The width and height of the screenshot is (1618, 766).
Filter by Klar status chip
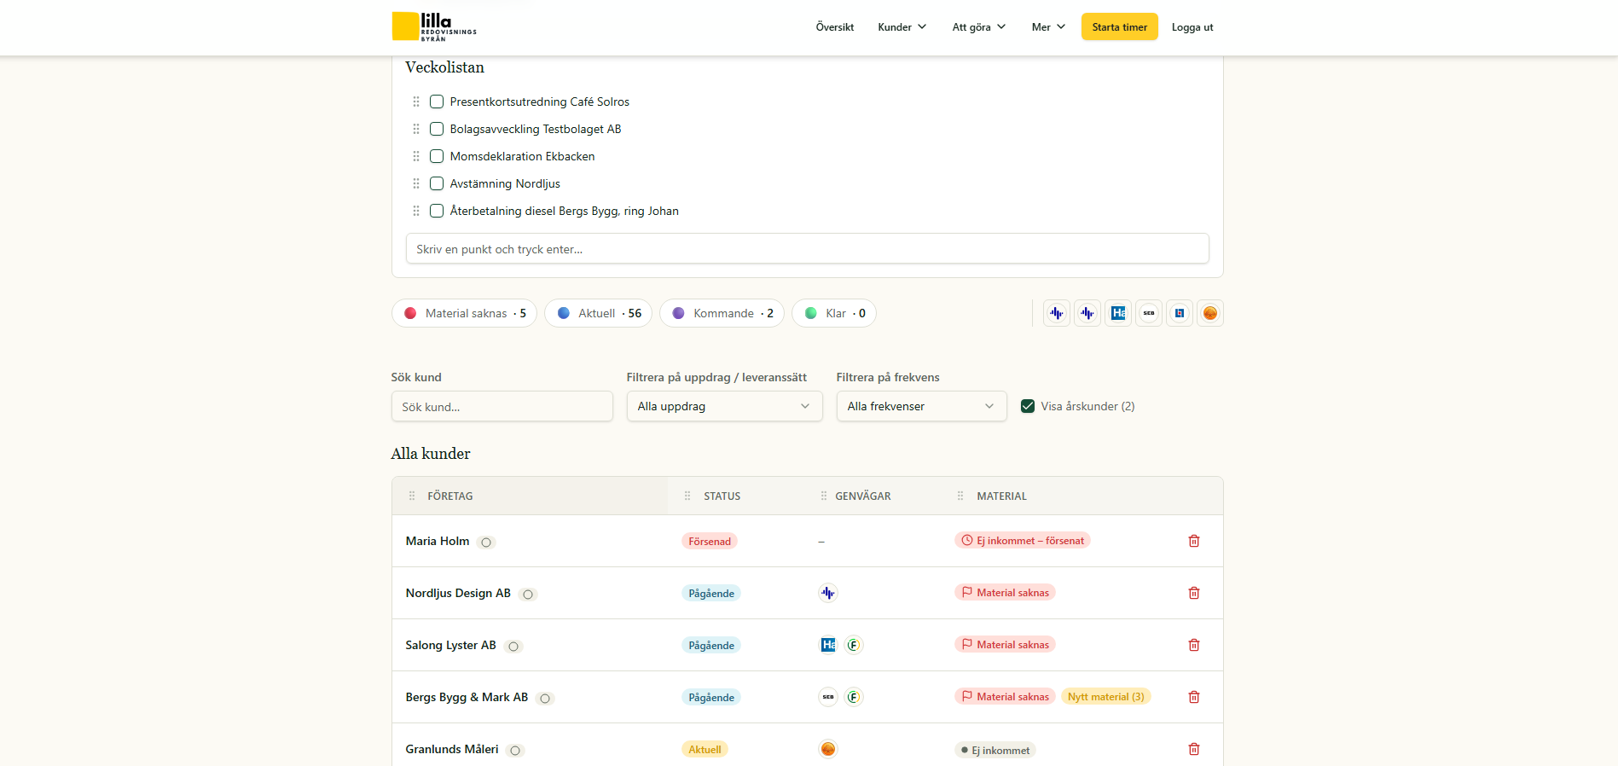point(834,313)
